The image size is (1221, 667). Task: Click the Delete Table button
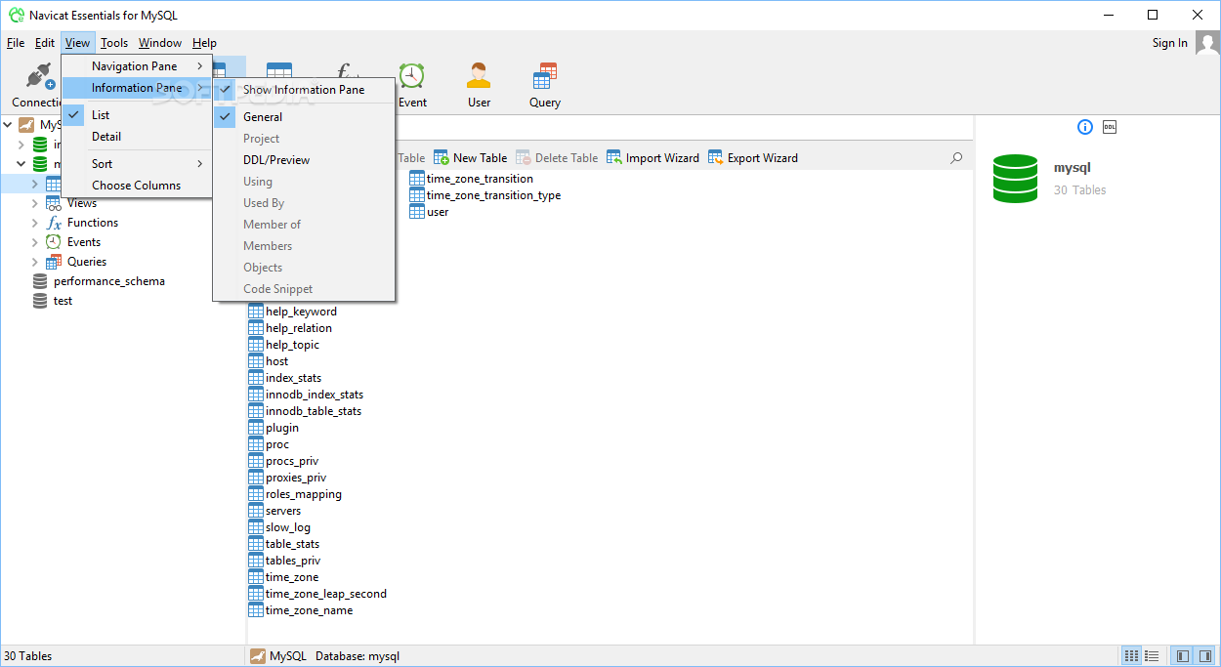557,157
